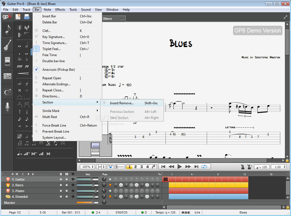This screenshot has height=216, width=291.
Task: Open the microphone lyrics panel tab
Action: pyautogui.click(x=7, y=108)
